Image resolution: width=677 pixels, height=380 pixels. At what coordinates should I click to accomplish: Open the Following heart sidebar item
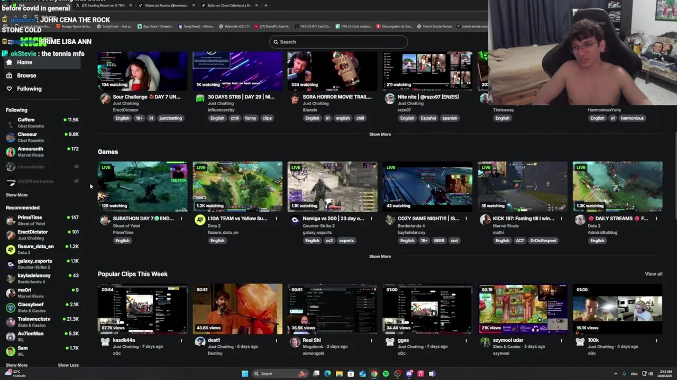(x=42, y=89)
